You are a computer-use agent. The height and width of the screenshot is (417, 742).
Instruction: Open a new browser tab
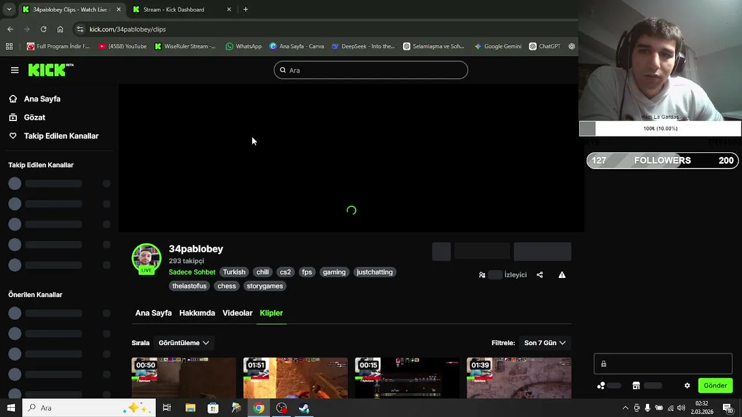click(246, 9)
